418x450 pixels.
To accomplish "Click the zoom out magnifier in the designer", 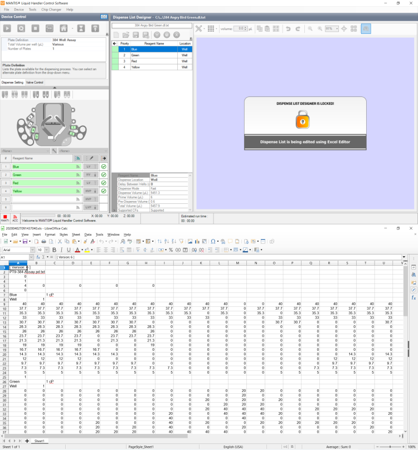I will click(310, 29).
